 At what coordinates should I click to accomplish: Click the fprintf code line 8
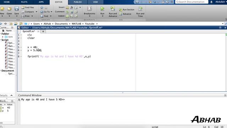[59, 56]
